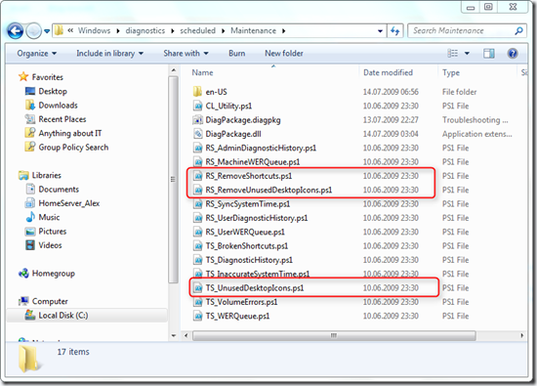Expand arrow after diagnostics breadcrumb
The height and width of the screenshot is (386, 537).
click(173, 31)
